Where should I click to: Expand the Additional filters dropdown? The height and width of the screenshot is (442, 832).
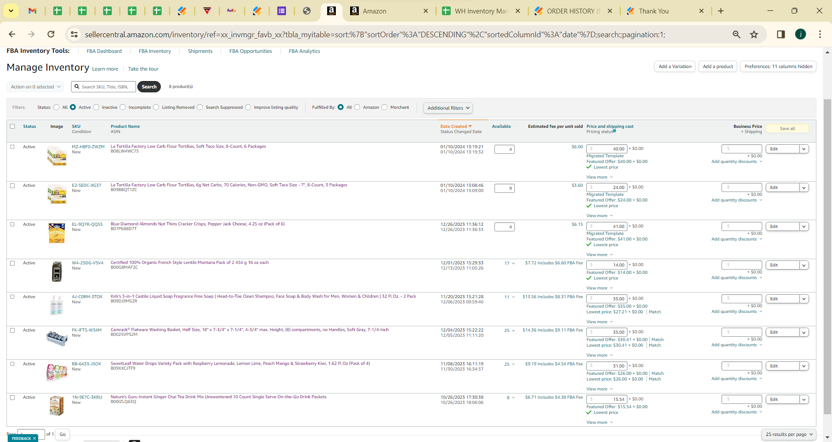448,108
